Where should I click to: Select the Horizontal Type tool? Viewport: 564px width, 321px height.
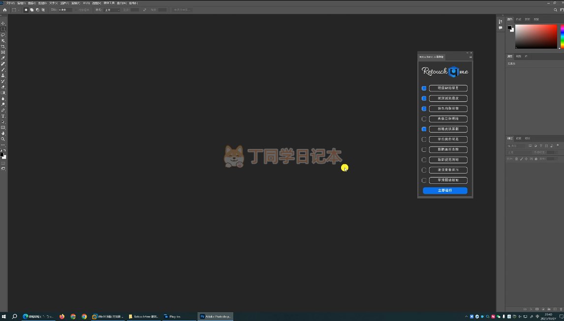coord(3,116)
